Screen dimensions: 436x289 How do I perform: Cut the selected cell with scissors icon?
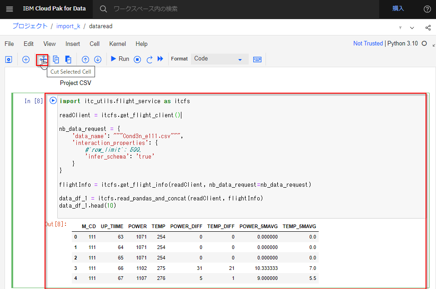coord(42,60)
